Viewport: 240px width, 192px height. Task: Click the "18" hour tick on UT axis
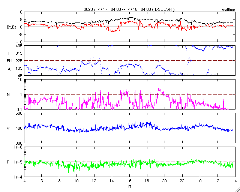coord(147,180)
